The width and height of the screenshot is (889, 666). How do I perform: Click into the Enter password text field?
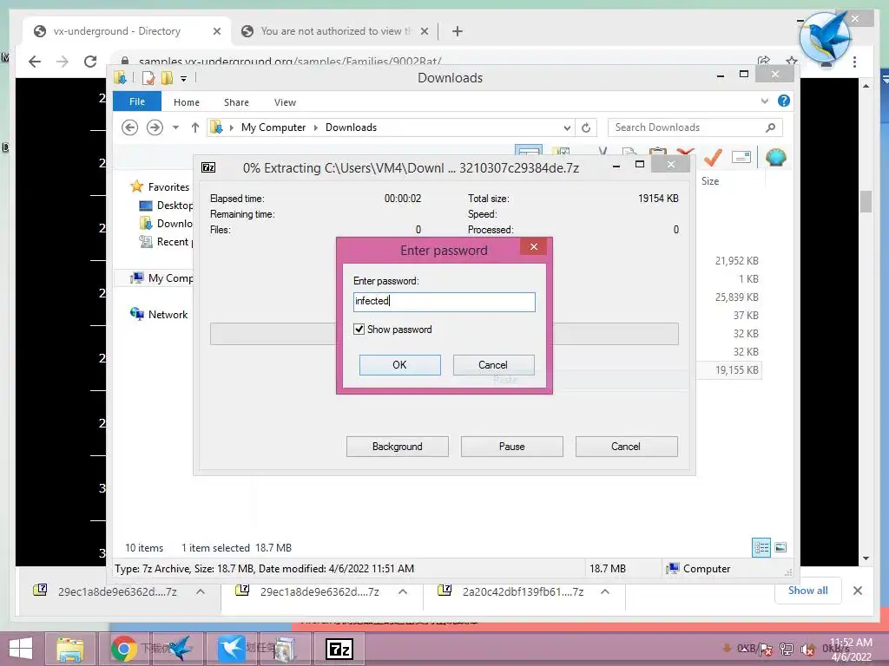point(444,302)
